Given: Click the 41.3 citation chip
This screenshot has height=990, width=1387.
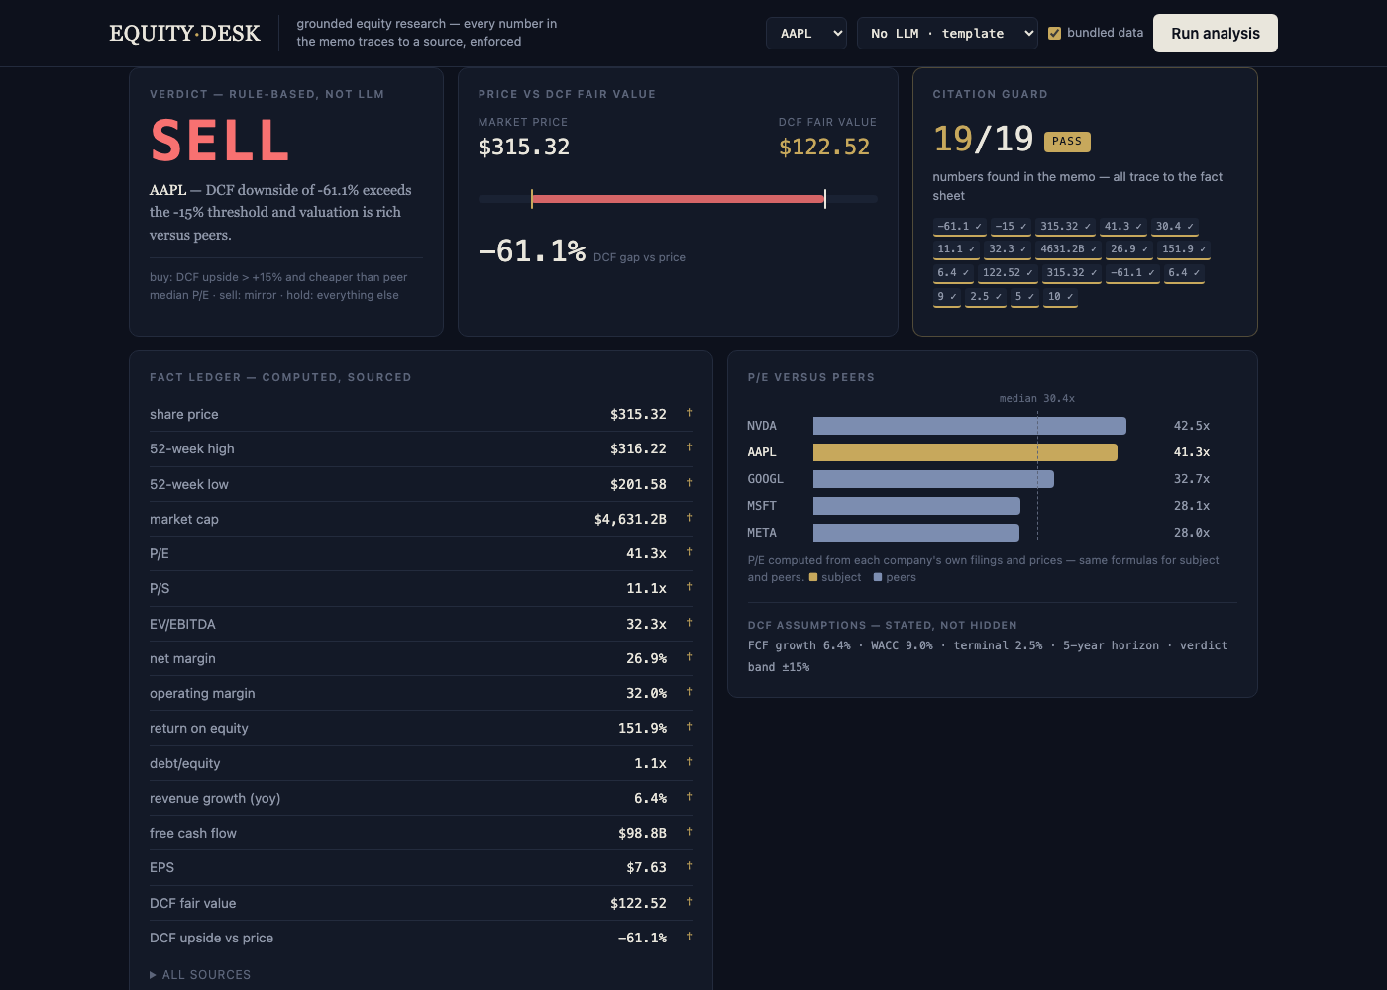Looking at the screenshot, I should click(x=1123, y=227).
